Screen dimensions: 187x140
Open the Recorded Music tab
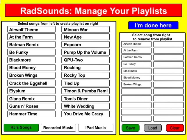pyautogui.click(x=58, y=128)
